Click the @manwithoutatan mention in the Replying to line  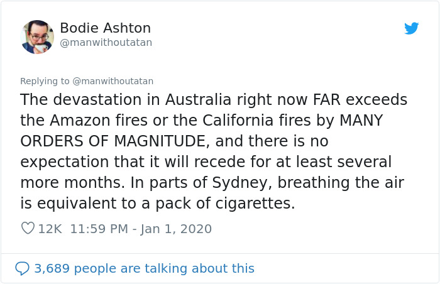113,81
